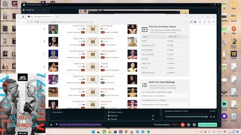Image resolution: width=241 pixels, height=135 pixels.
Task: Click Melissa Dixon fighter name
Action: coord(106,101)
